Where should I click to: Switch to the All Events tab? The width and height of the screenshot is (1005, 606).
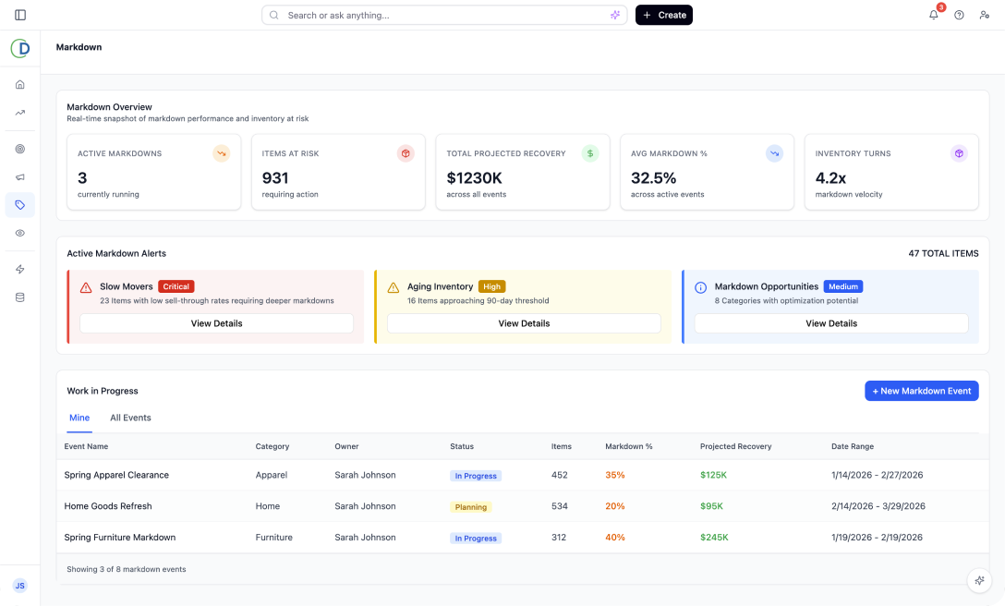pyautogui.click(x=130, y=418)
